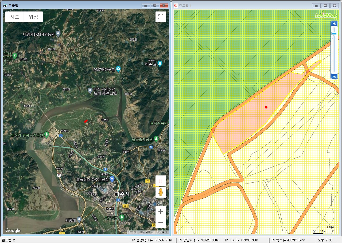
Task: Click the 진동면 label on Google map
Action: point(133,39)
